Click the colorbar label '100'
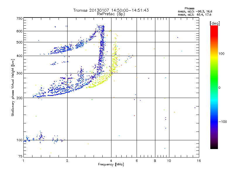 coord(221,54)
